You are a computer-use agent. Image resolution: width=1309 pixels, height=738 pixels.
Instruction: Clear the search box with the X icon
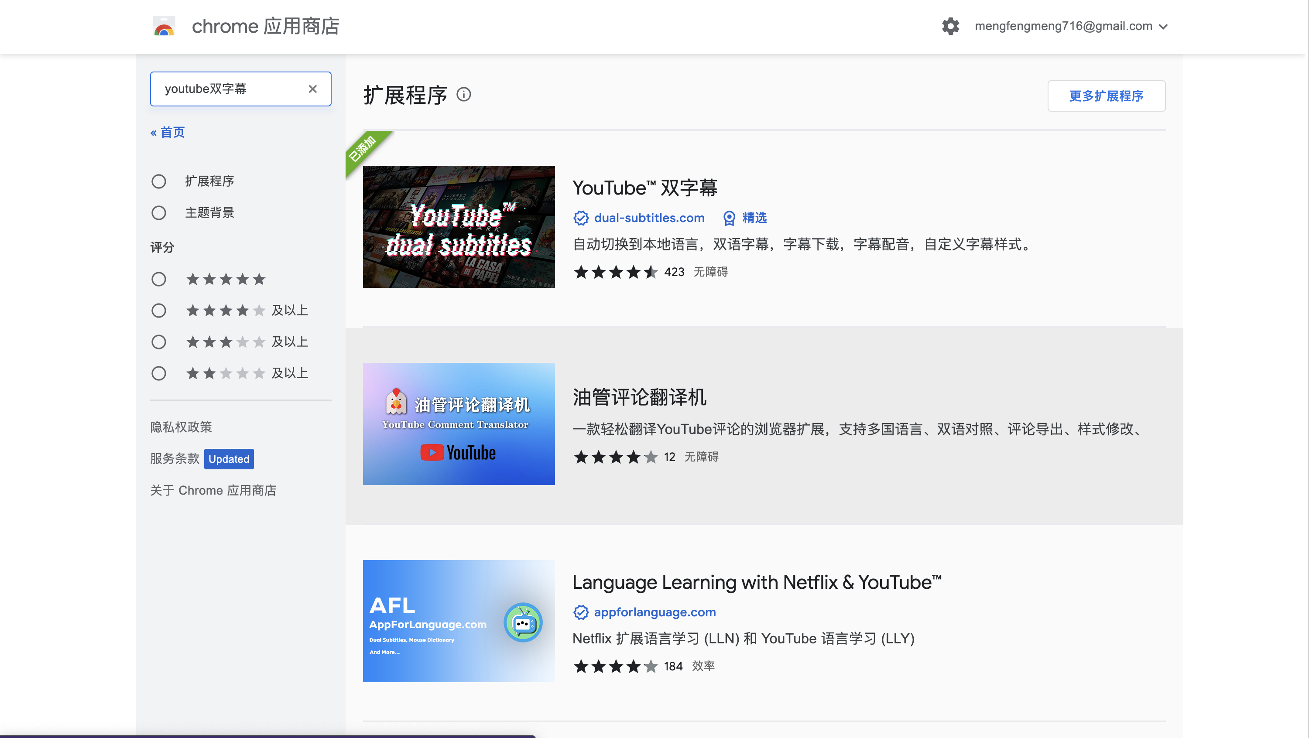(x=313, y=89)
